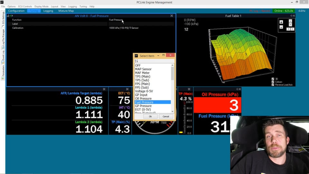Close the AN Volt 8 Fuel Pressure panel
The height and width of the screenshot is (174, 309).
pyautogui.click(x=172, y=16)
